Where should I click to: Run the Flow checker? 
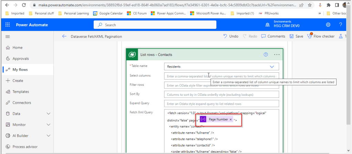click(x=321, y=36)
